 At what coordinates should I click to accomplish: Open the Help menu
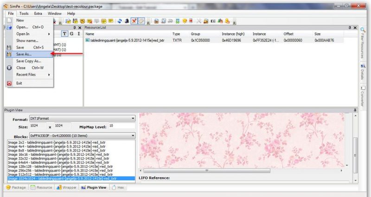click(71, 13)
